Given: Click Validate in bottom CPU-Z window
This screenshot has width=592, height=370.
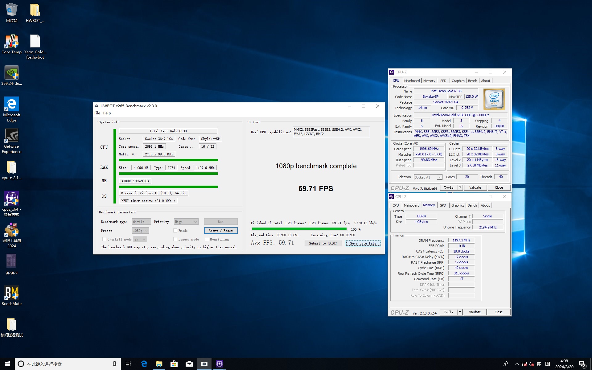Looking at the screenshot, I should (475, 312).
